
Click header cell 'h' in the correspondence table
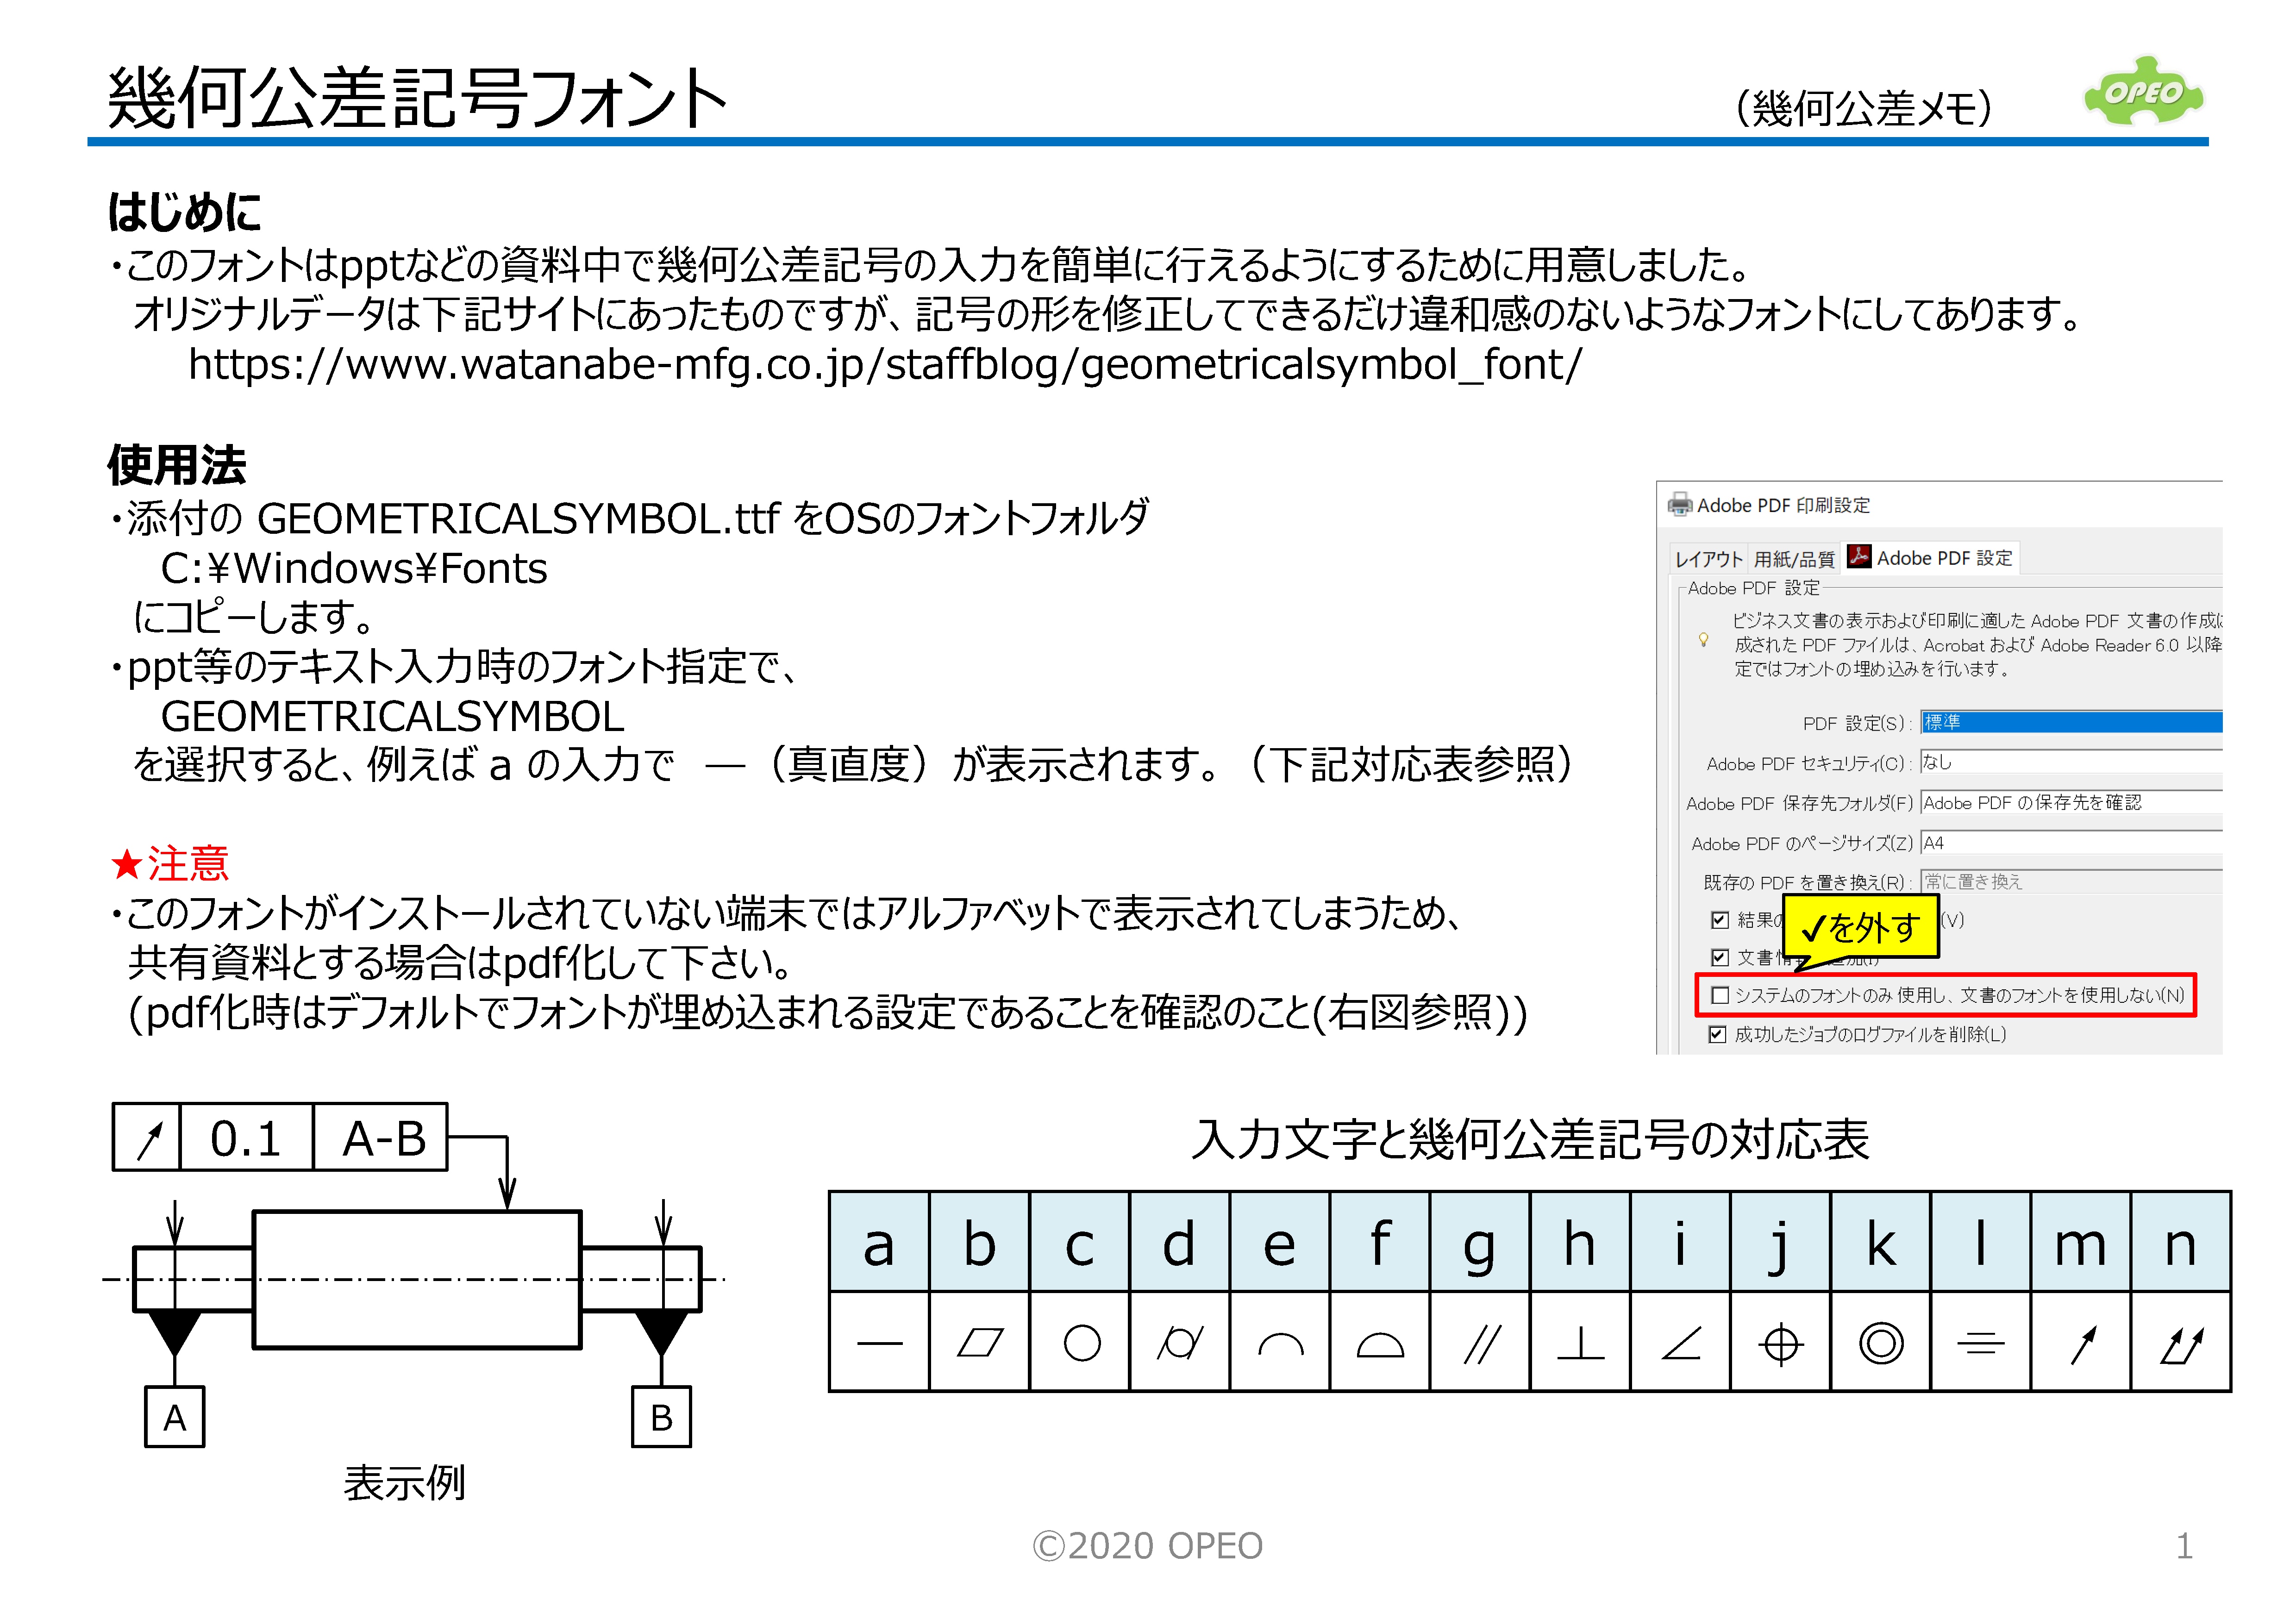(1580, 1242)
